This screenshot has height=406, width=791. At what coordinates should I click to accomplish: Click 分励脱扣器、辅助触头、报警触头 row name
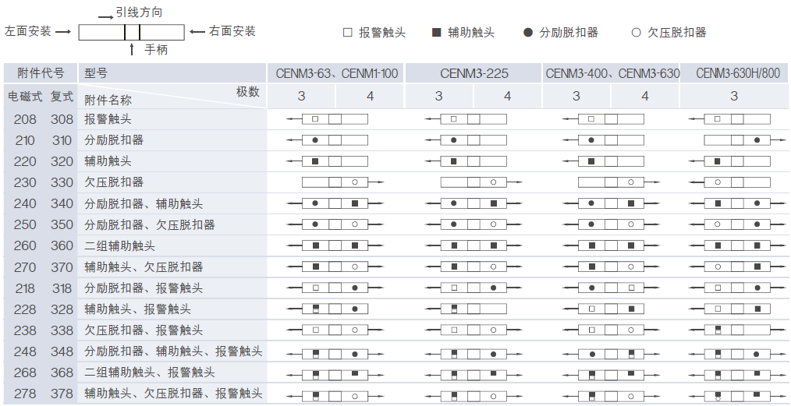click(173, 351)
